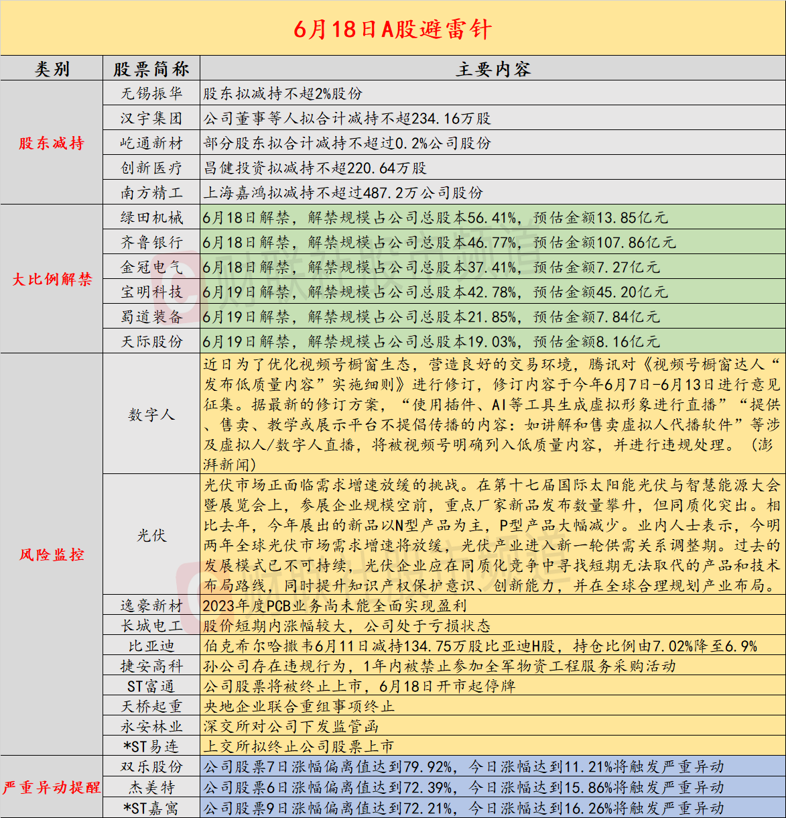Screen dimensions: 786x818
Task: Select the 主要内容 column header
Action: coord(493,69)
